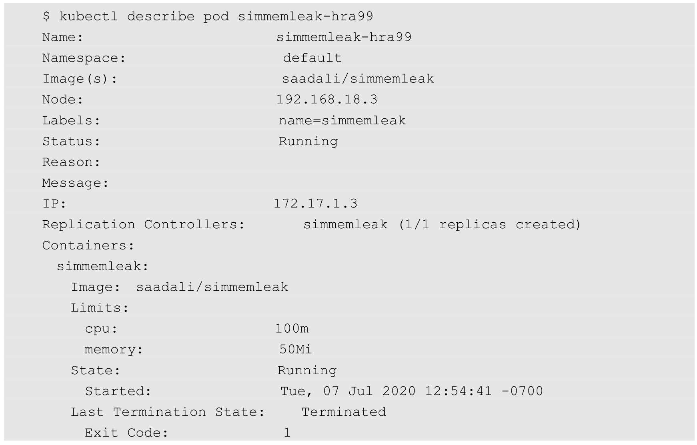Screen dimensions: 697x445
Task: Click the Namespace value default
Action: pyautogui.click(x=312, y=58)
